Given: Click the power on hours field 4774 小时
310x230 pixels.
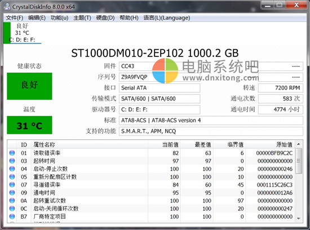Looking at the screenshot, I should (x=280, y=109).
